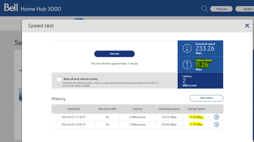Clear the speed test history
Screen dimensions: 254x142
click(x=206, y=98)
